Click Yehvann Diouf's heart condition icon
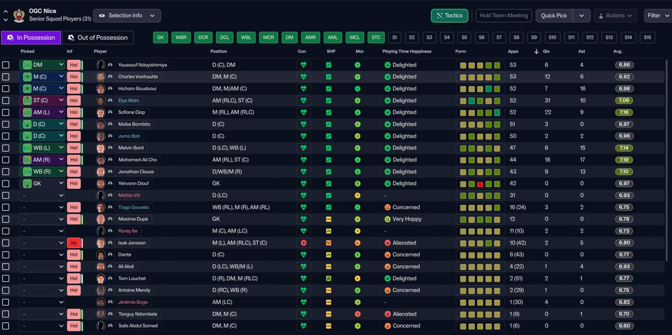Image resolution: width=672 pixels, height=335 pixels. [x=303, y=183]
